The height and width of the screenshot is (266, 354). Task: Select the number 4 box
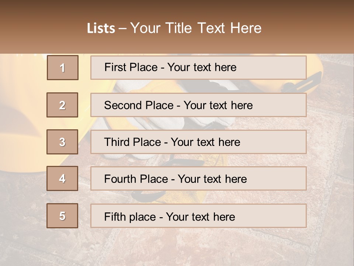[62, 178]
